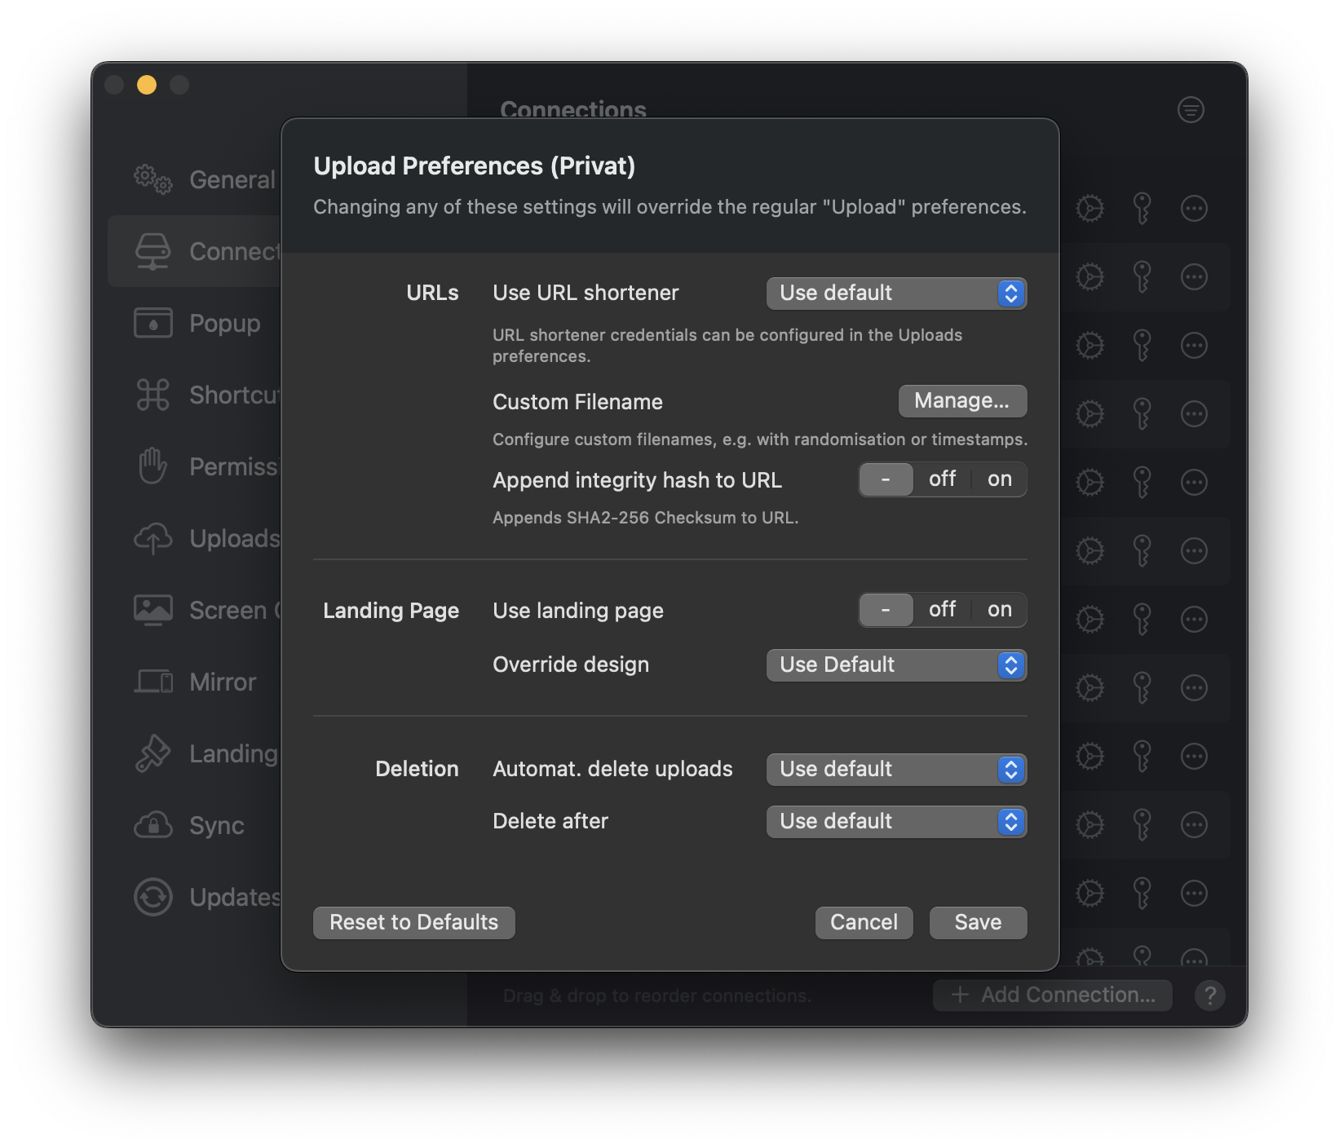Turn on Append integrity hash to URL
Viewport: 1339px width, 1148px height.
[998, 479]
